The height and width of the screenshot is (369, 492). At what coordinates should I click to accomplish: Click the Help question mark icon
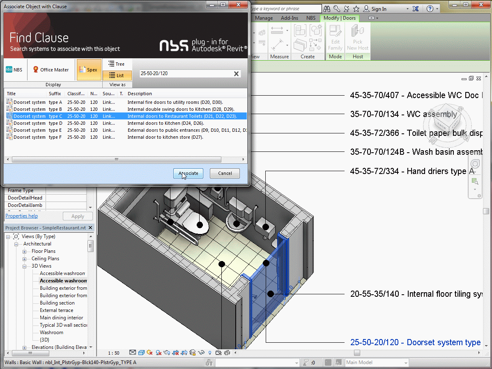click(430, 9)
